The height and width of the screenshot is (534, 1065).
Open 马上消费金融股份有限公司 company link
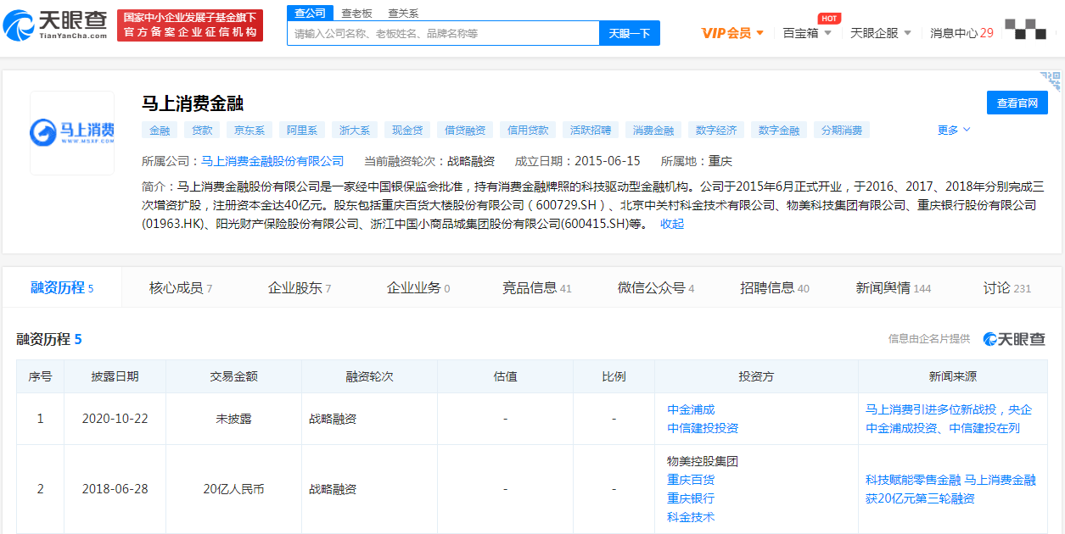(x=272, y=161)
